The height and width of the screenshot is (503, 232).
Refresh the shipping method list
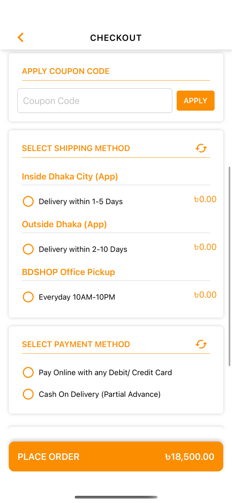201,148
